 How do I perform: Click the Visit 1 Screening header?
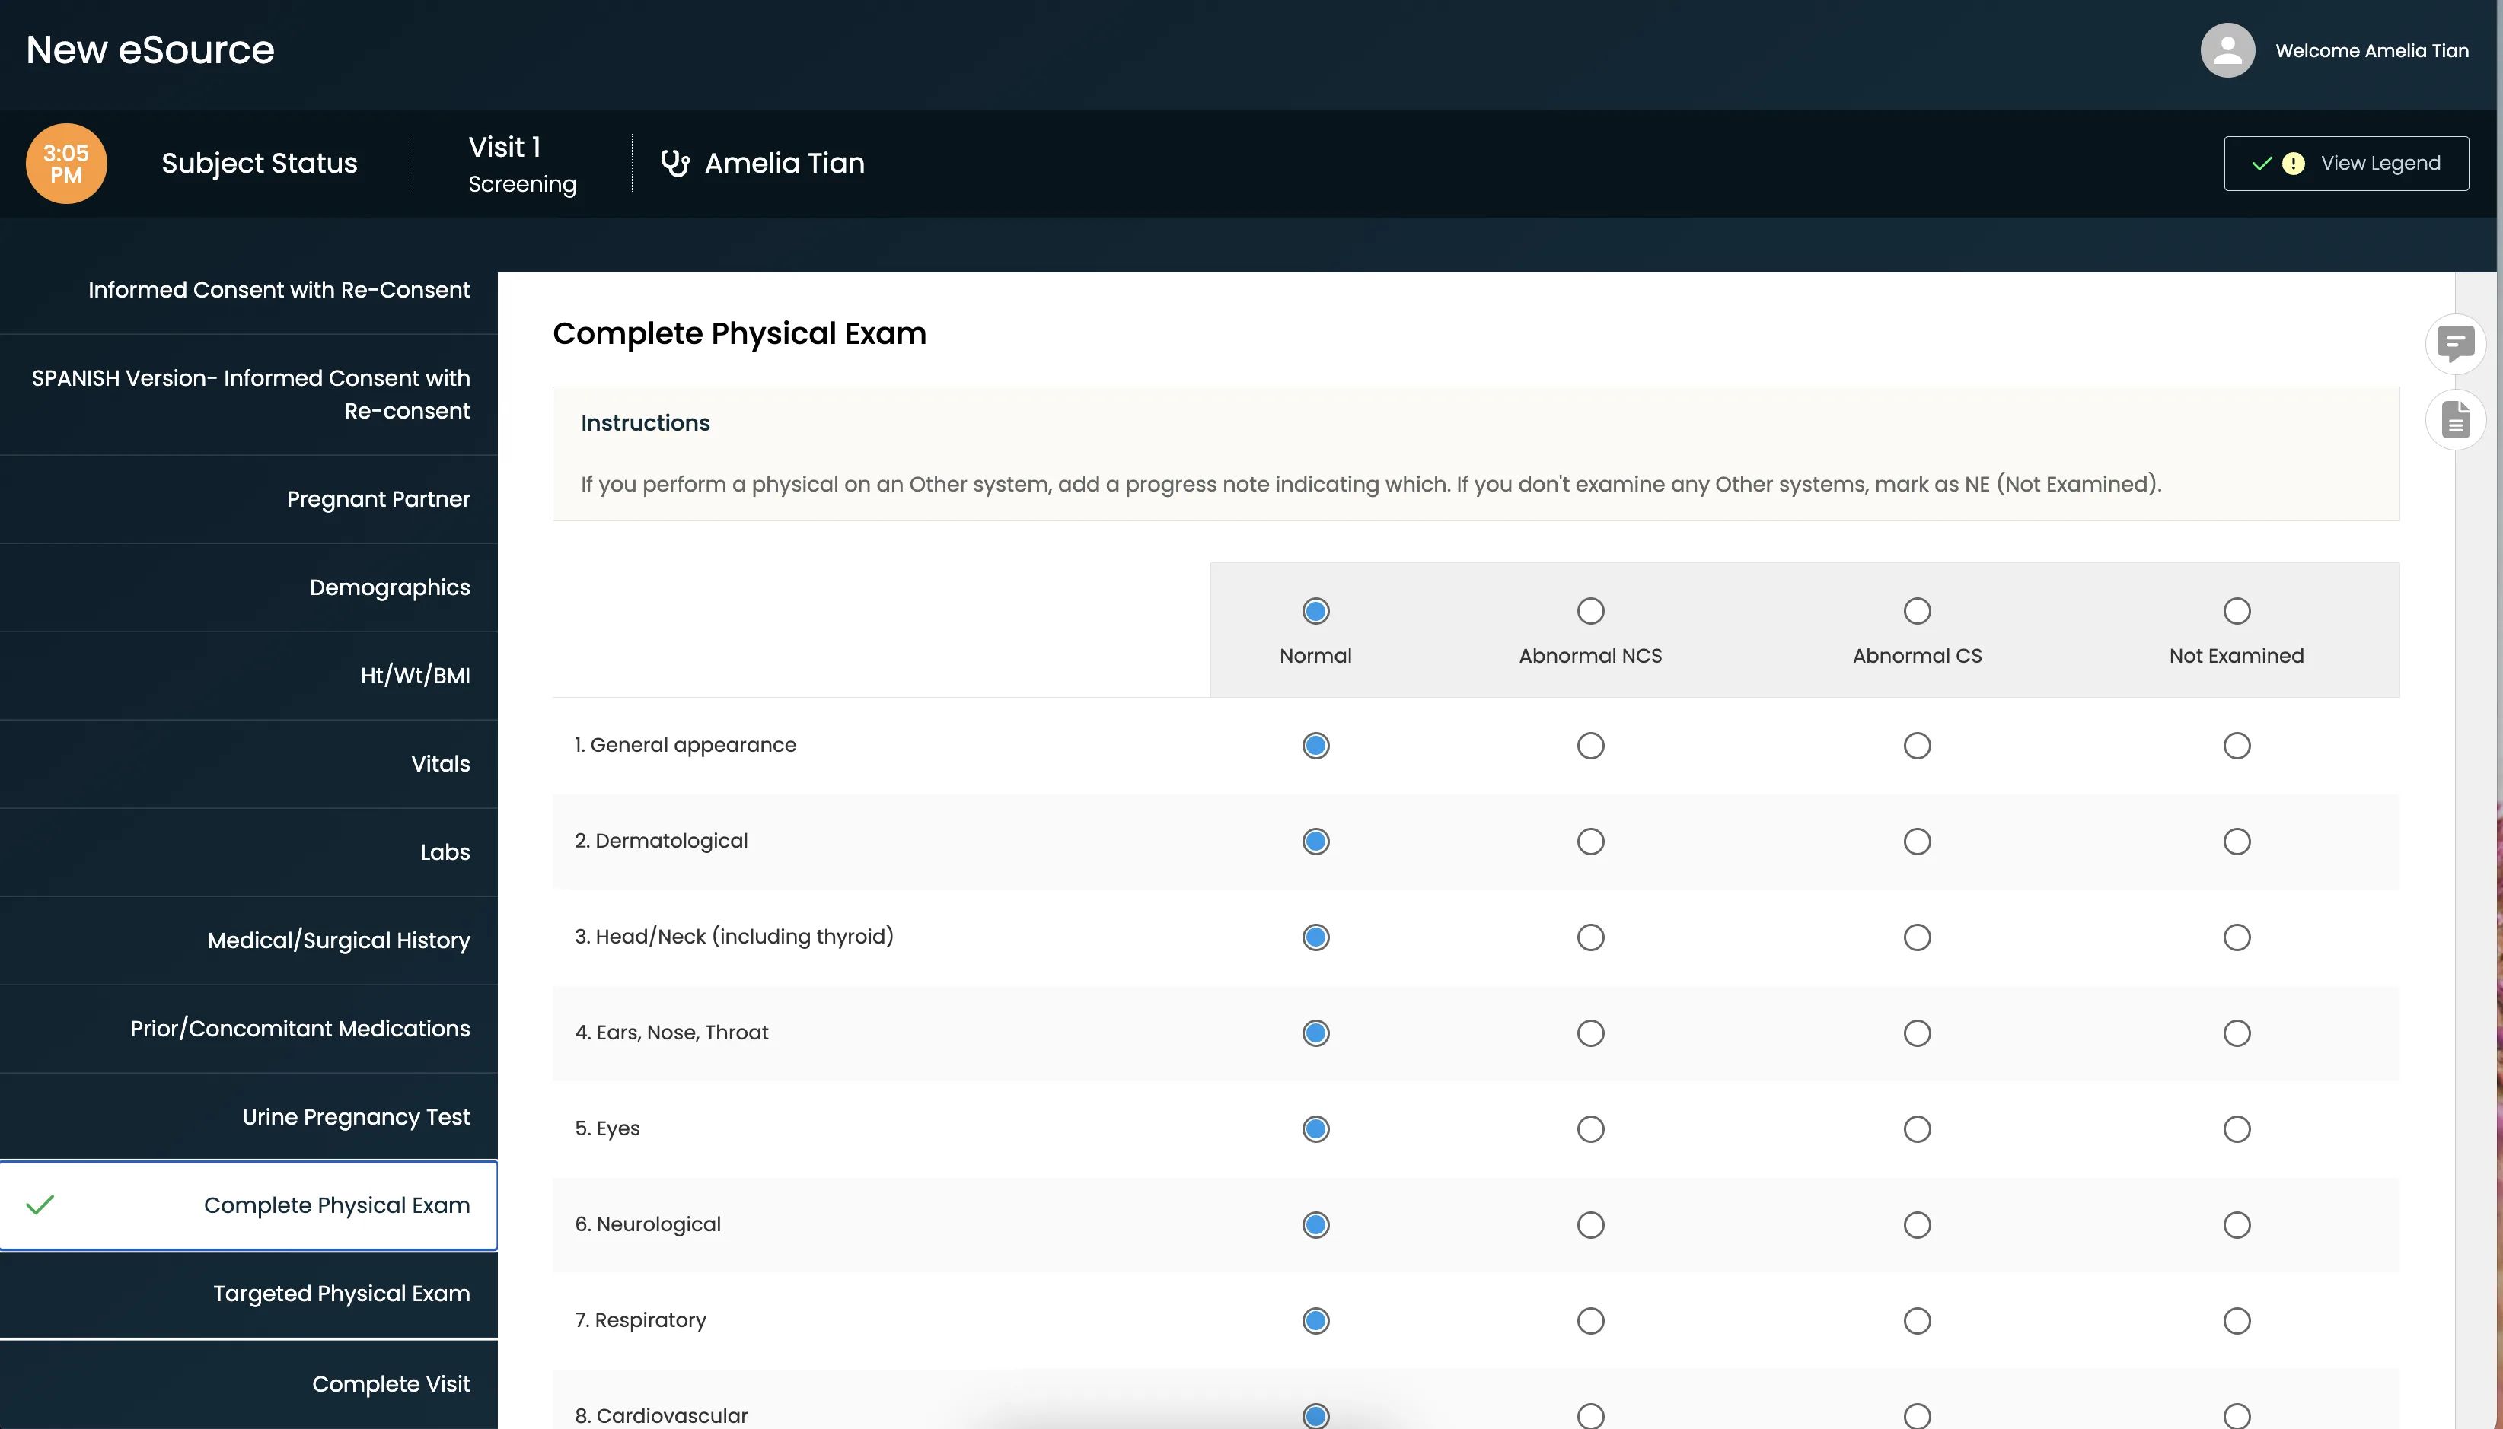(522, 164)
